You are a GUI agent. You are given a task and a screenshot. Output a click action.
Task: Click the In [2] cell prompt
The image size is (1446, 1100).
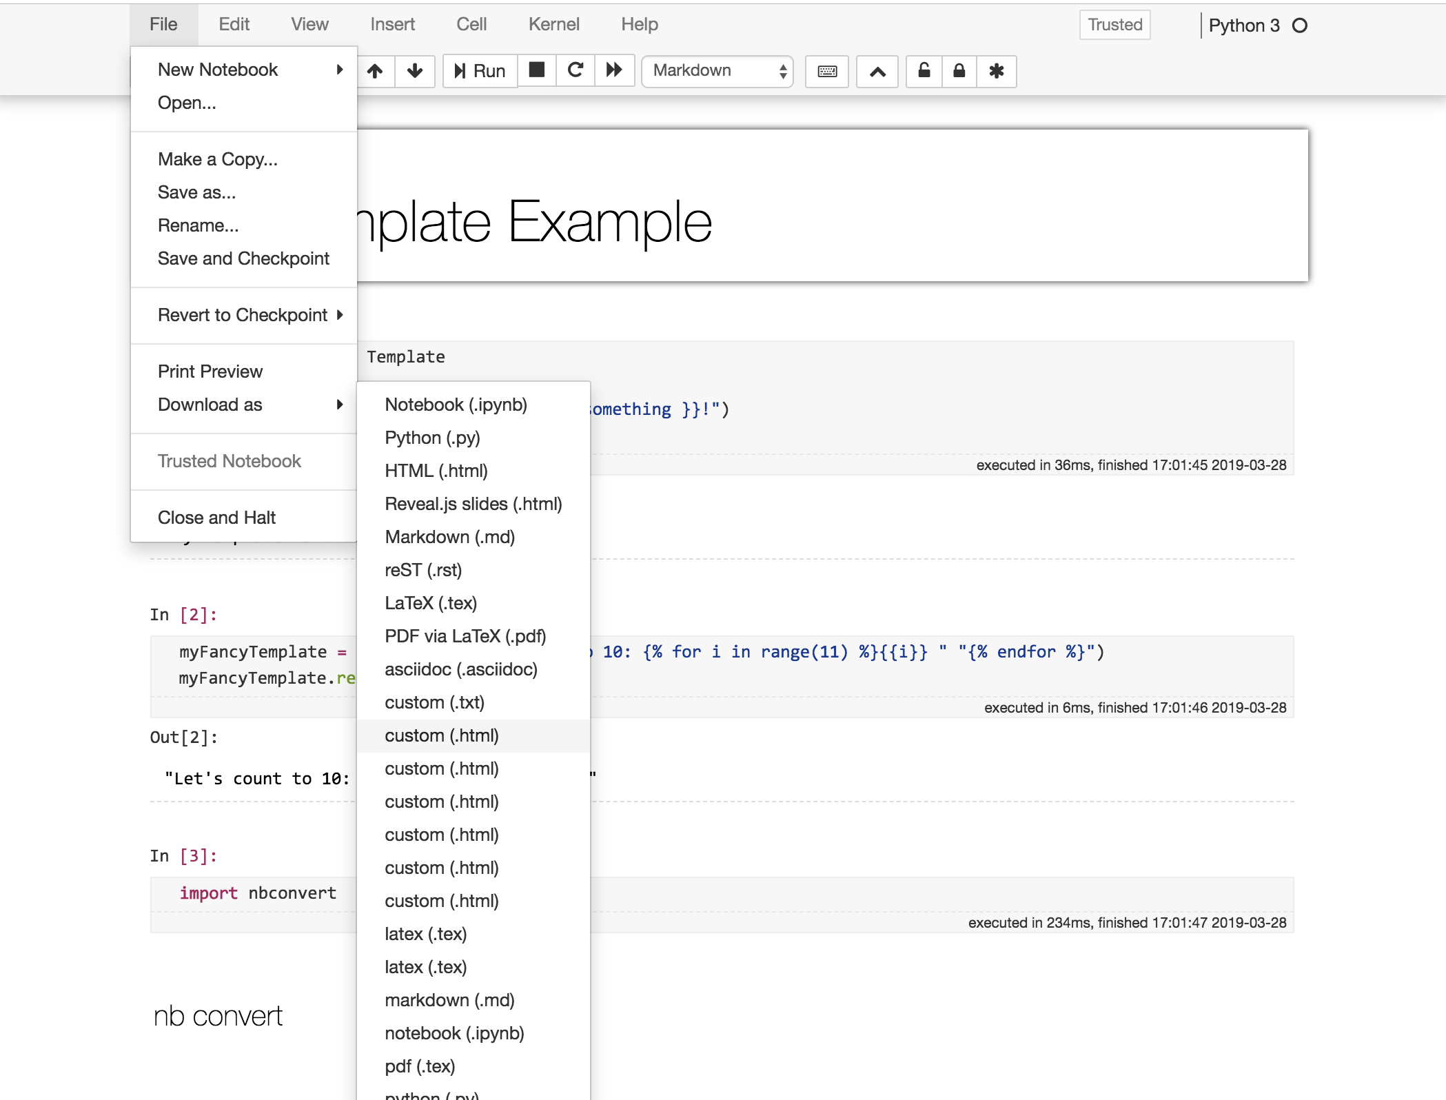click(183, 615)
